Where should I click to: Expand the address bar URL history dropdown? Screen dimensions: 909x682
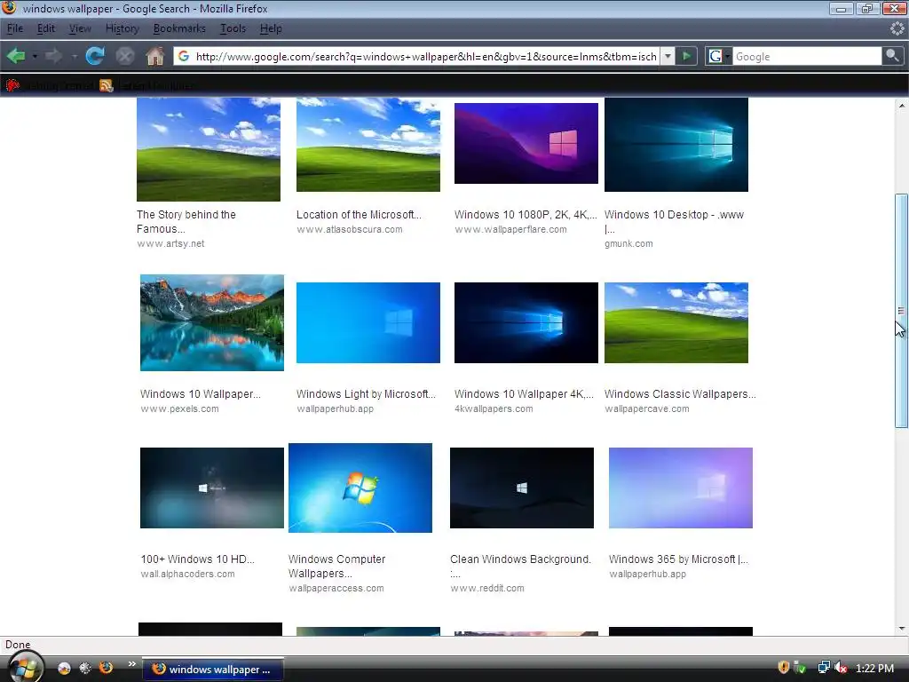(x=668, y=56)
